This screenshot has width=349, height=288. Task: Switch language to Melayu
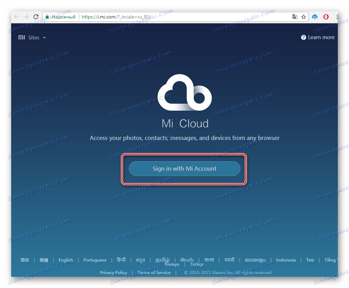tap(172, 264)
